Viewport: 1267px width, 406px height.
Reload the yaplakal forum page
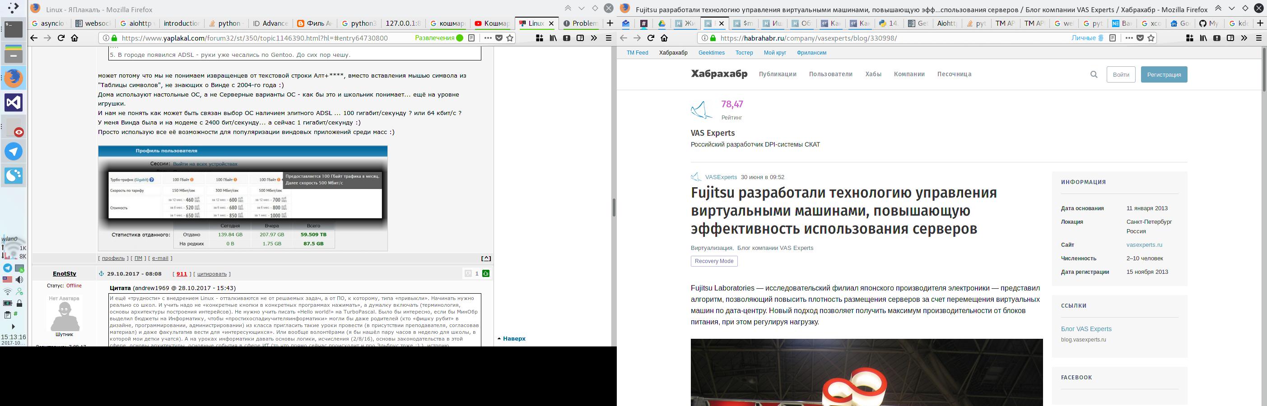tap(61, 38)
